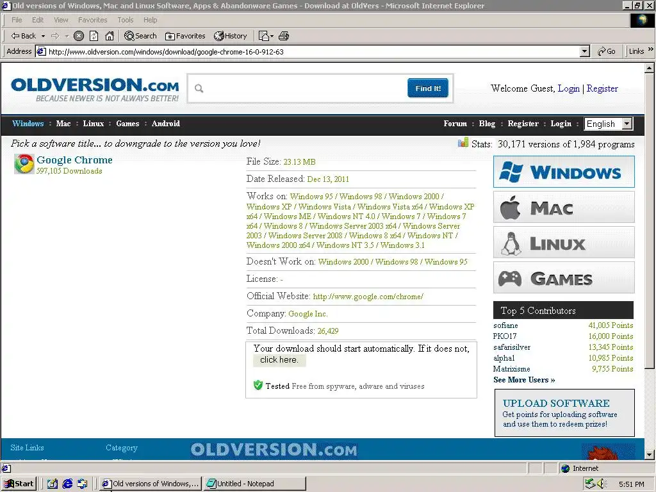Click the Upload Software box
This screenshot has width=656, height=492.
click(564, 413)
